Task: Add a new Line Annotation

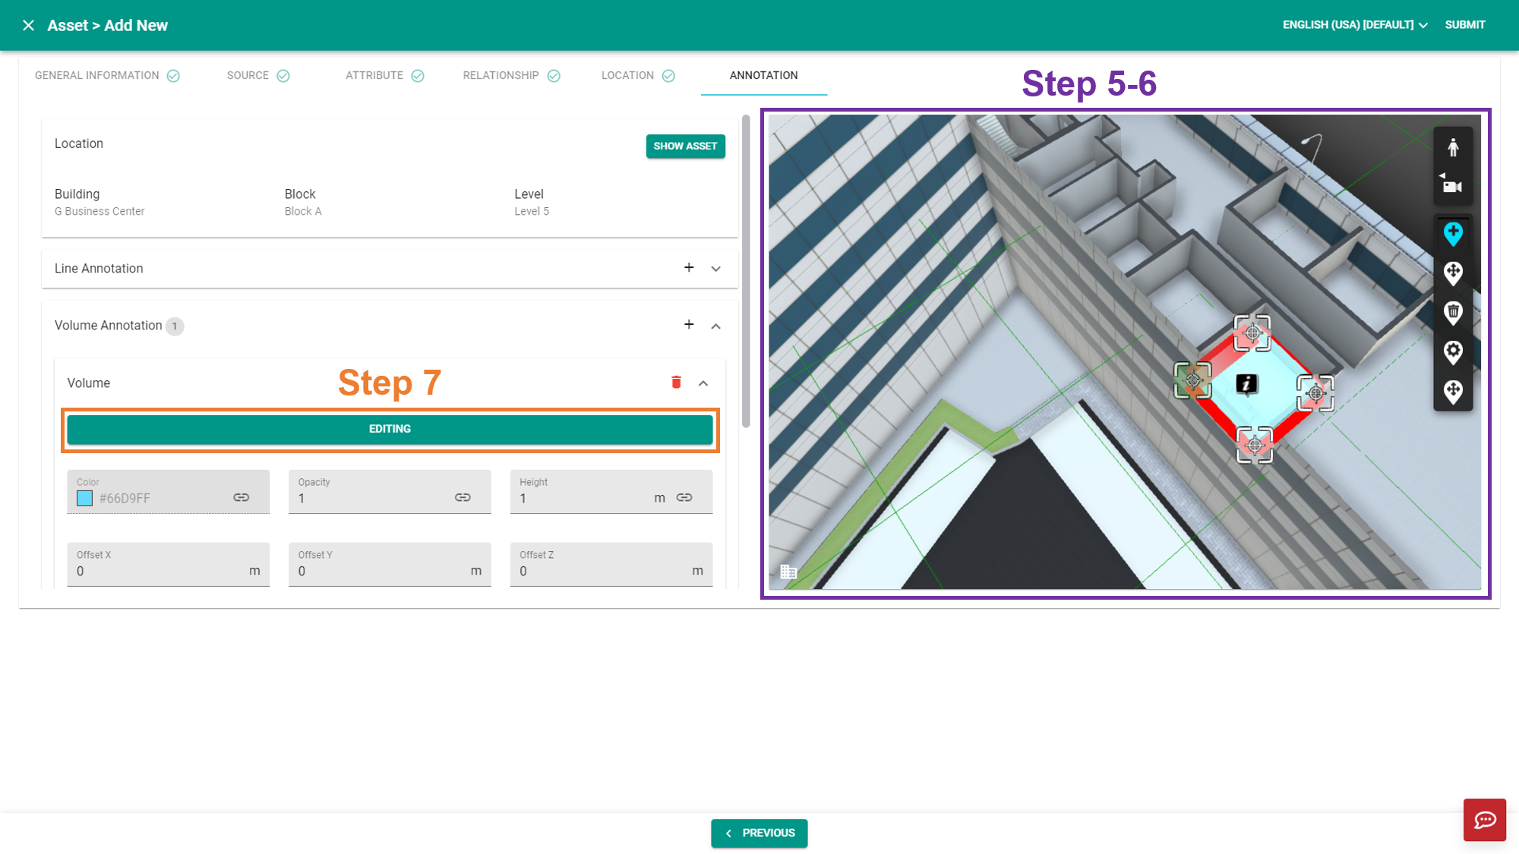Action: point(689,267)
